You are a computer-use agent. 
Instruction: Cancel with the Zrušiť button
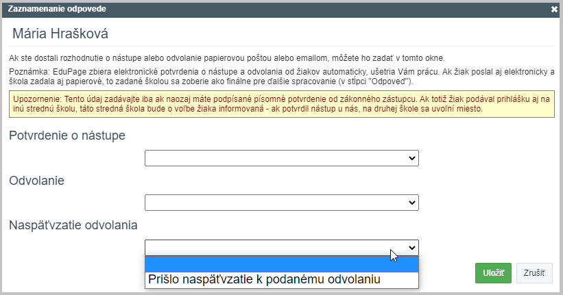534,273
